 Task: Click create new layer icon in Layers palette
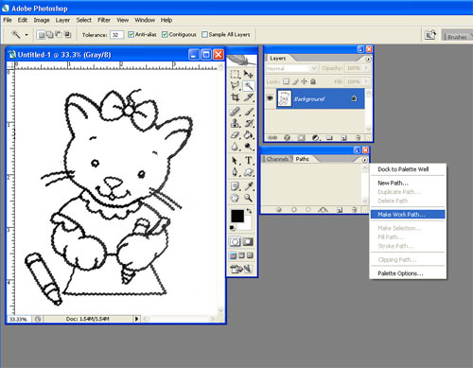[x=343, y=138]
